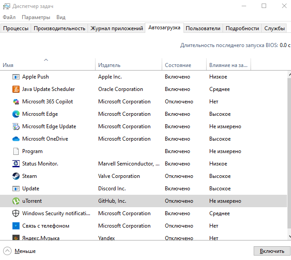Open the Подробности tab
This screenshot has width=291, height=260.
(x=242, y=28)
